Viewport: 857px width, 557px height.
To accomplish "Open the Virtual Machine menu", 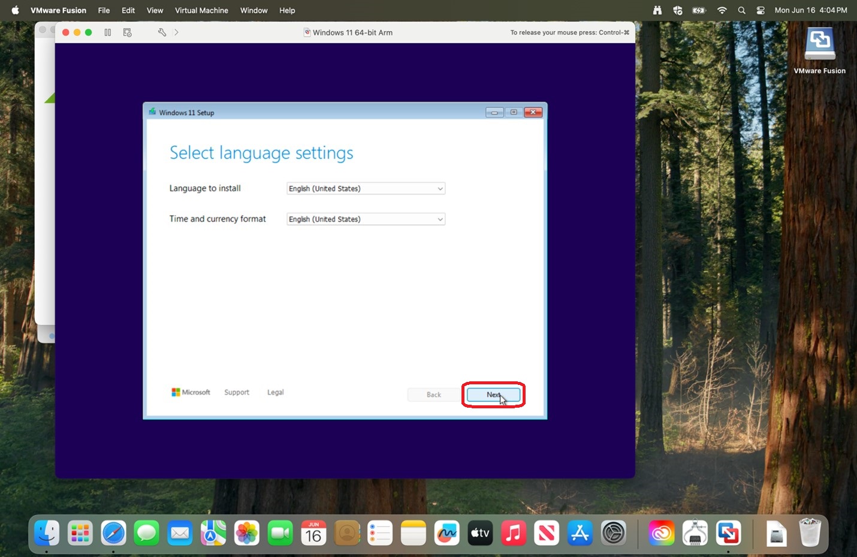I will pos(201,10).
